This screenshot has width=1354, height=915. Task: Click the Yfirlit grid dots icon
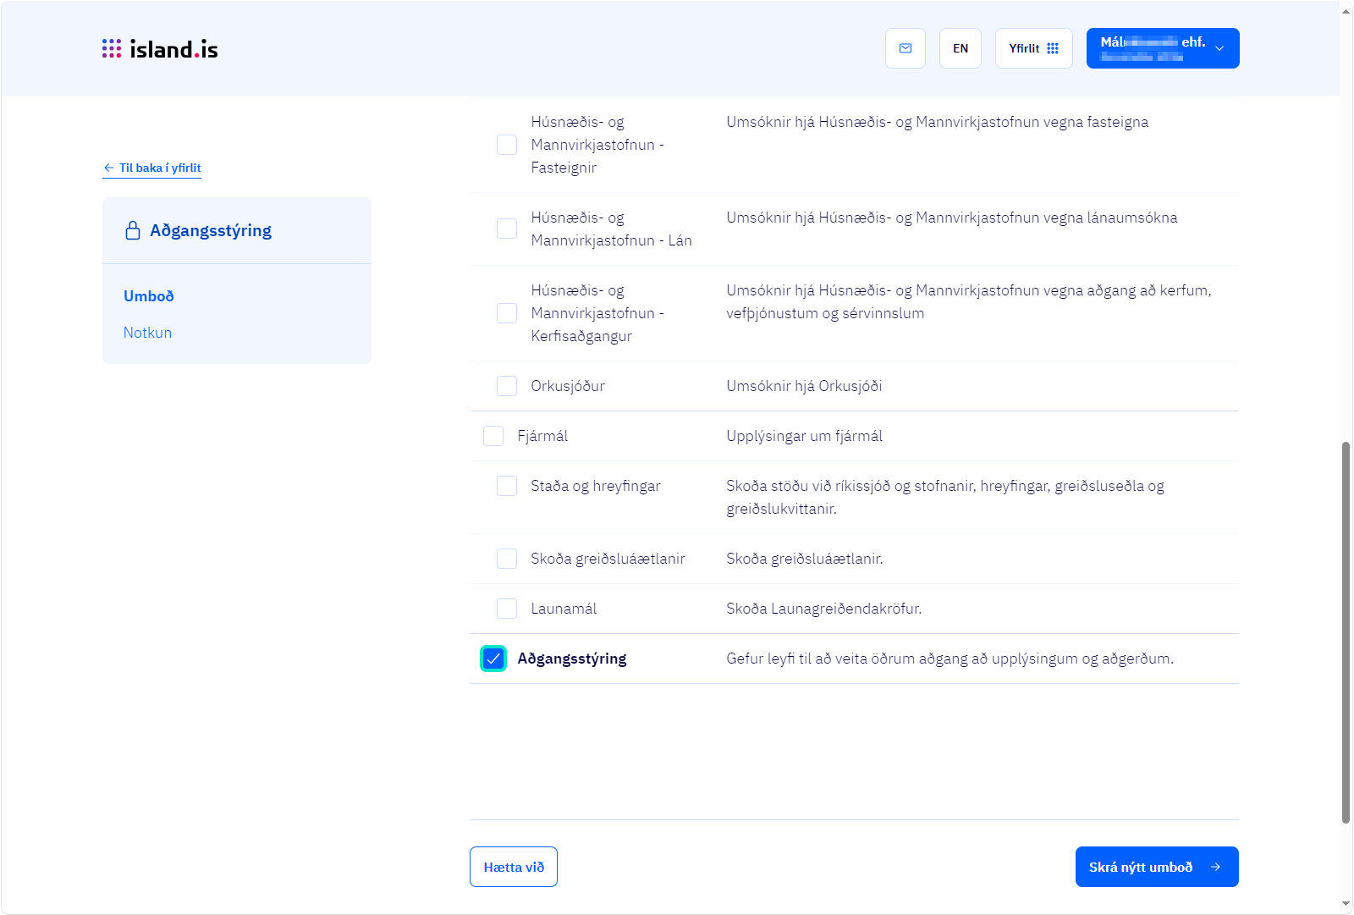pos(1053,48)
